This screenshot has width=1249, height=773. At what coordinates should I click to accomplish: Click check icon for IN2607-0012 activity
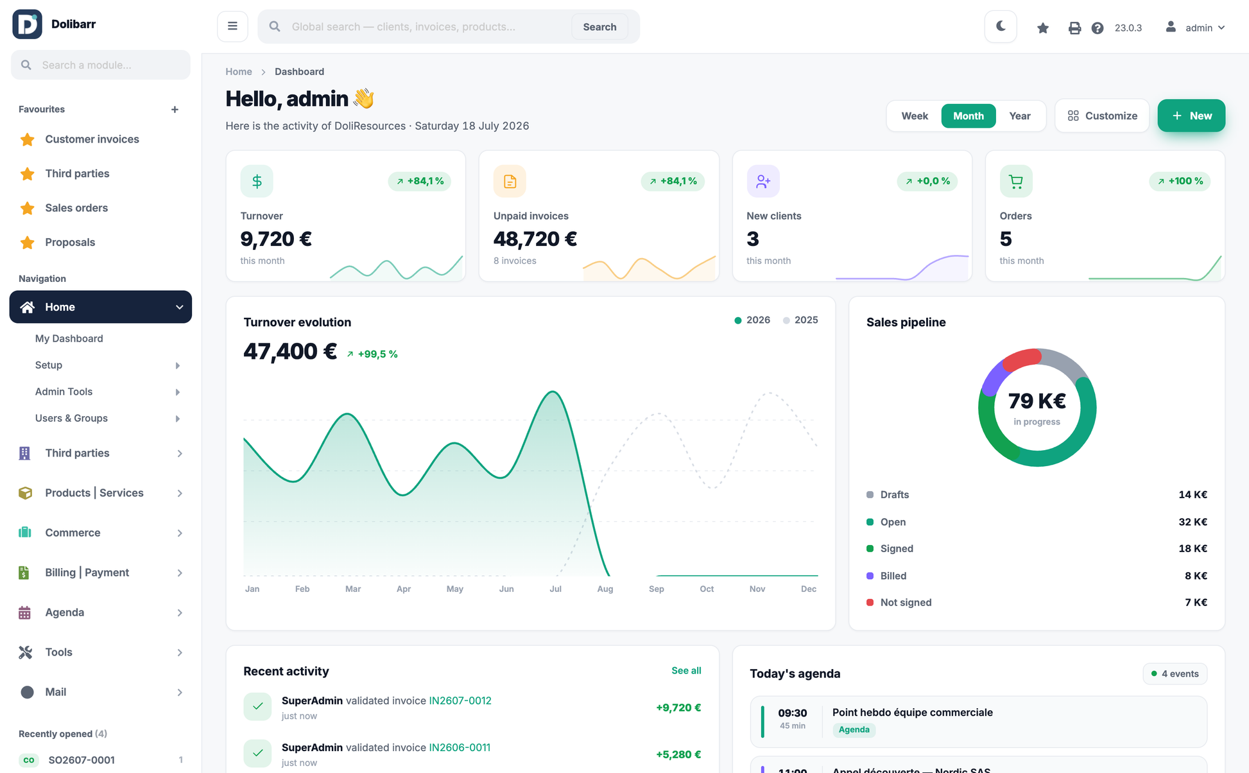click(x=257, y=707)
